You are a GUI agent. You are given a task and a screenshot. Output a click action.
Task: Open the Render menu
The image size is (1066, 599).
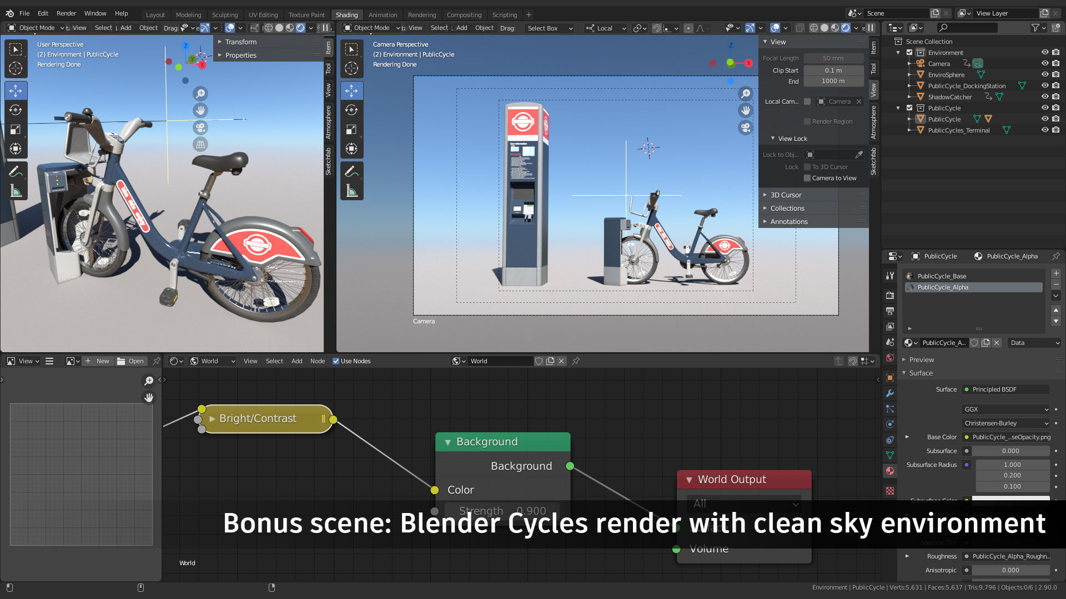66,13
